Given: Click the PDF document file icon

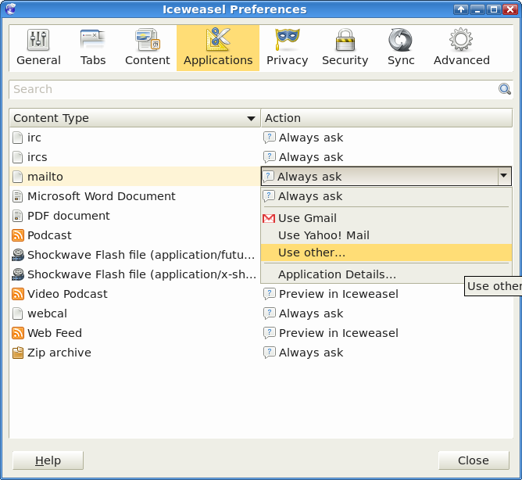Looking at the screenshot, I should tap(18, 216).
